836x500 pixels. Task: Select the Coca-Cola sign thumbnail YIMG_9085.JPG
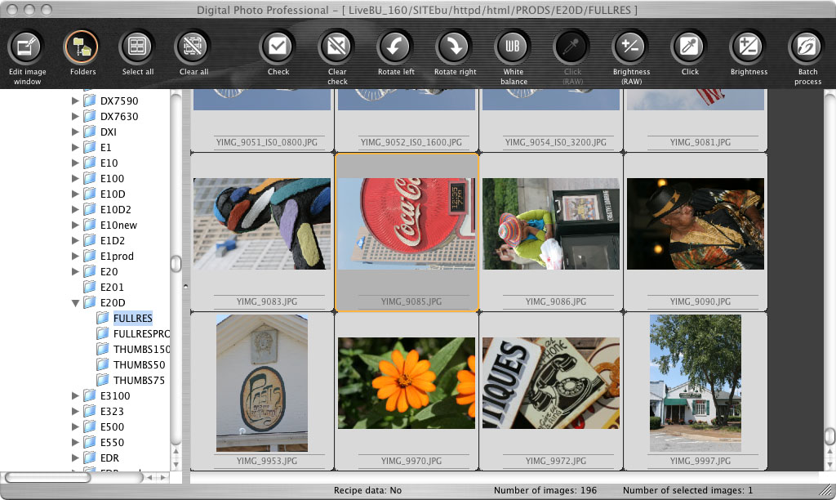tap(406, 224)
